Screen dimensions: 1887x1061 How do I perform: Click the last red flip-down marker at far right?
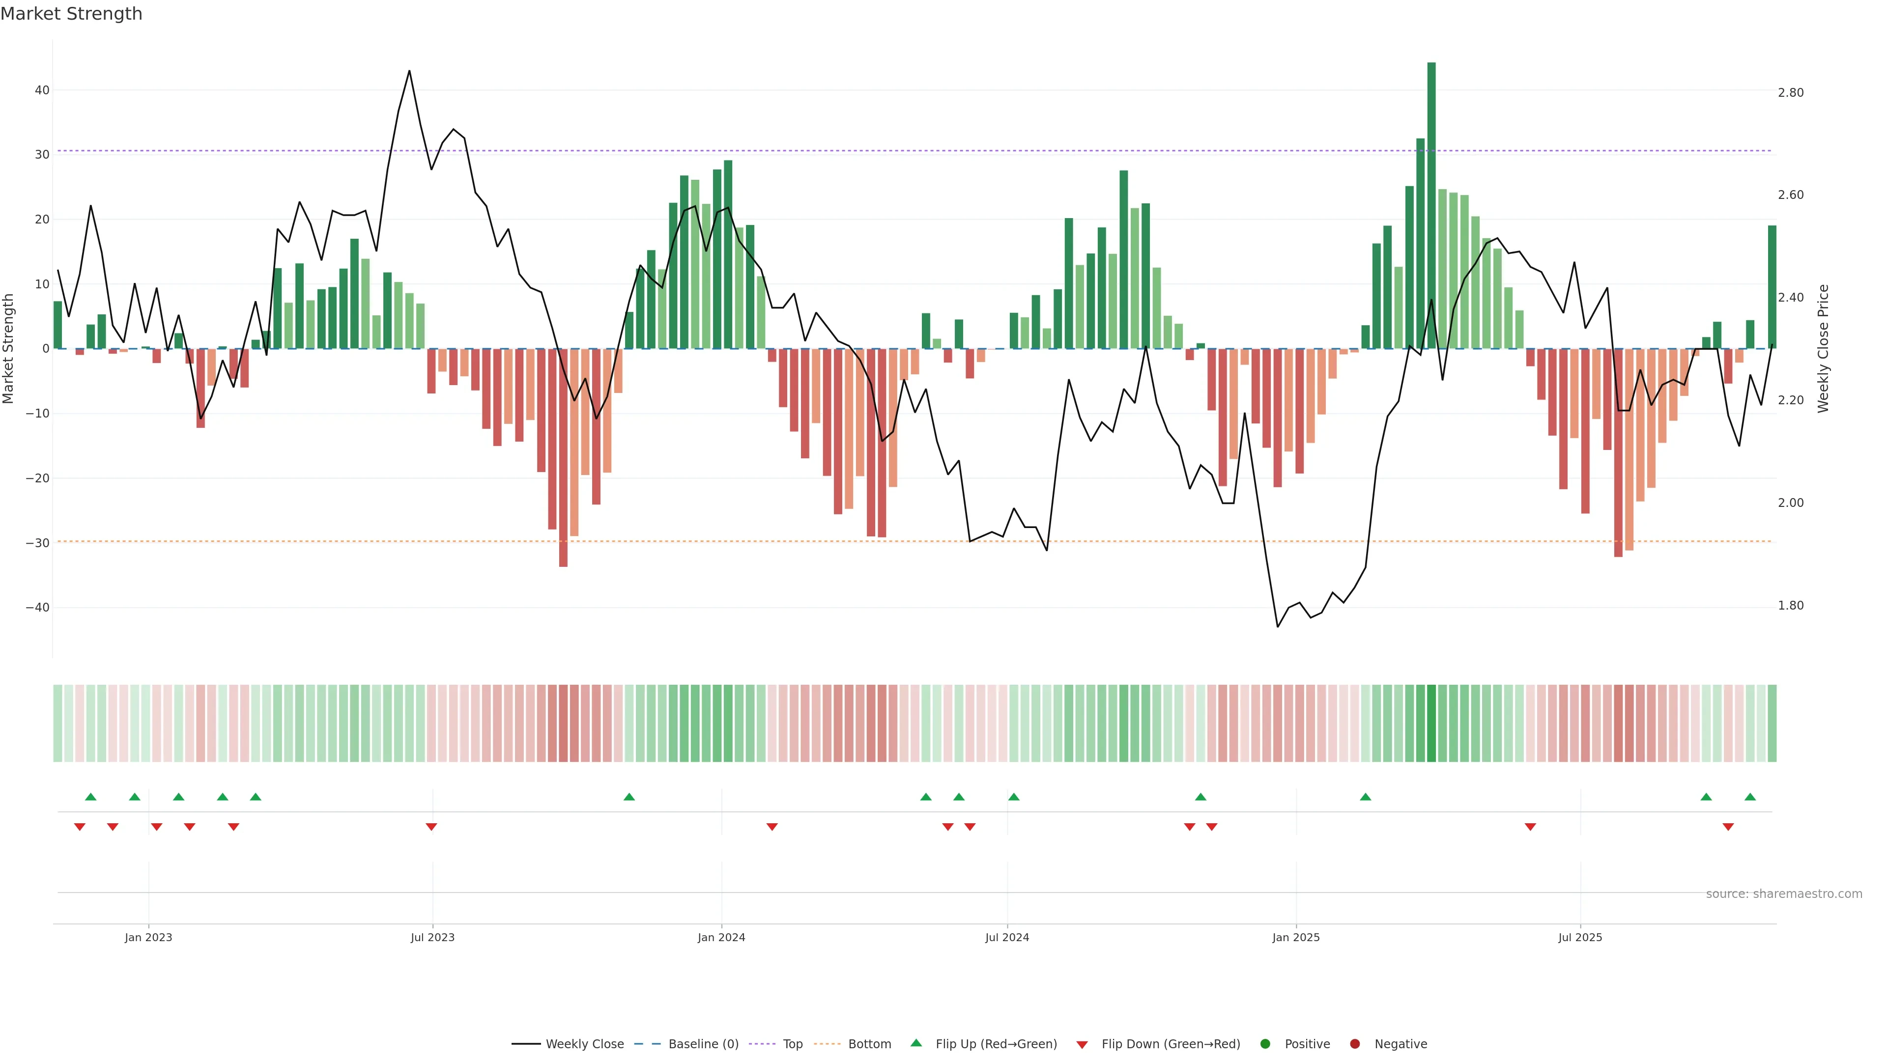pyautogui.click(x=1728, y=827)
